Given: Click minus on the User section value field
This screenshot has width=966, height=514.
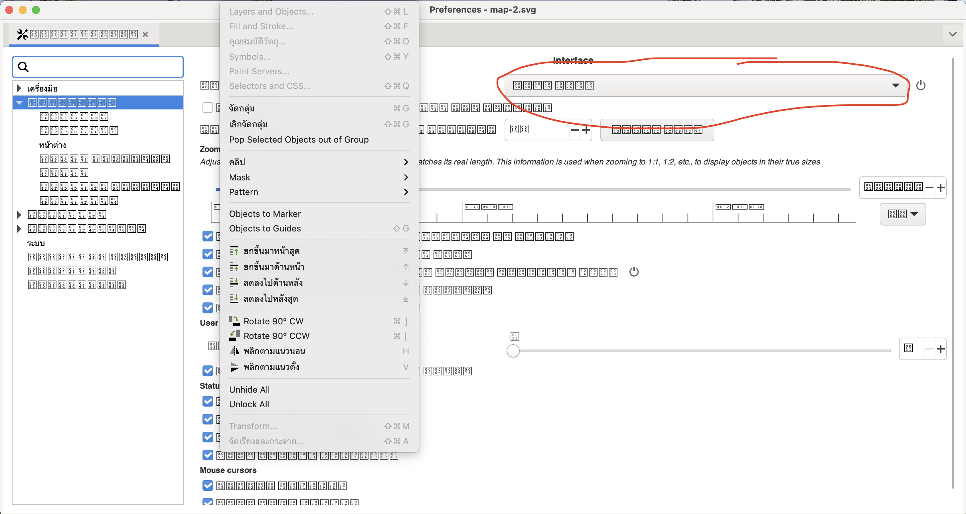Looking at the screenshot, I should tap(929, 349).
